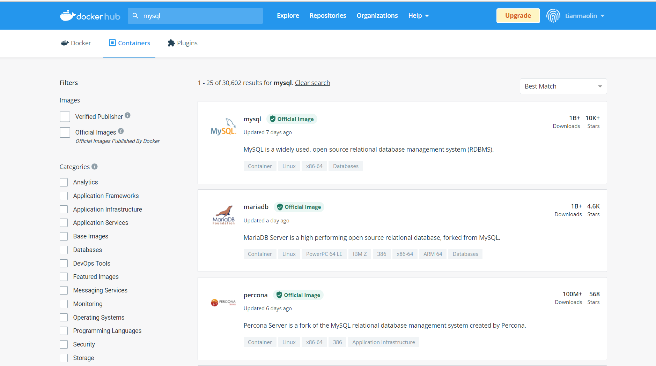Click the Databases tag on mysql card
The width and height of the screenshot is (656, 366).
tap(346, 166)
